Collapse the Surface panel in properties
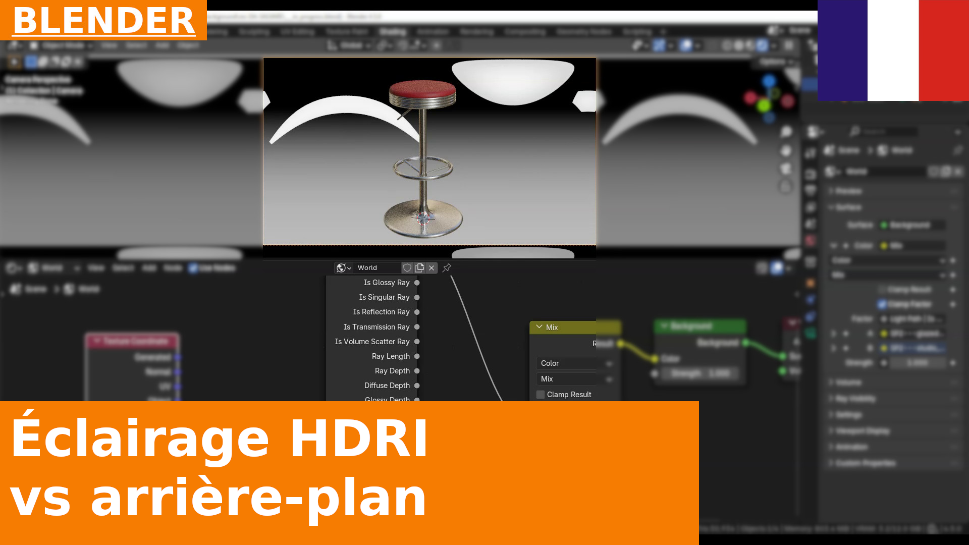The width and height of the screenshot is (969, 545). [x=893, y=207]
